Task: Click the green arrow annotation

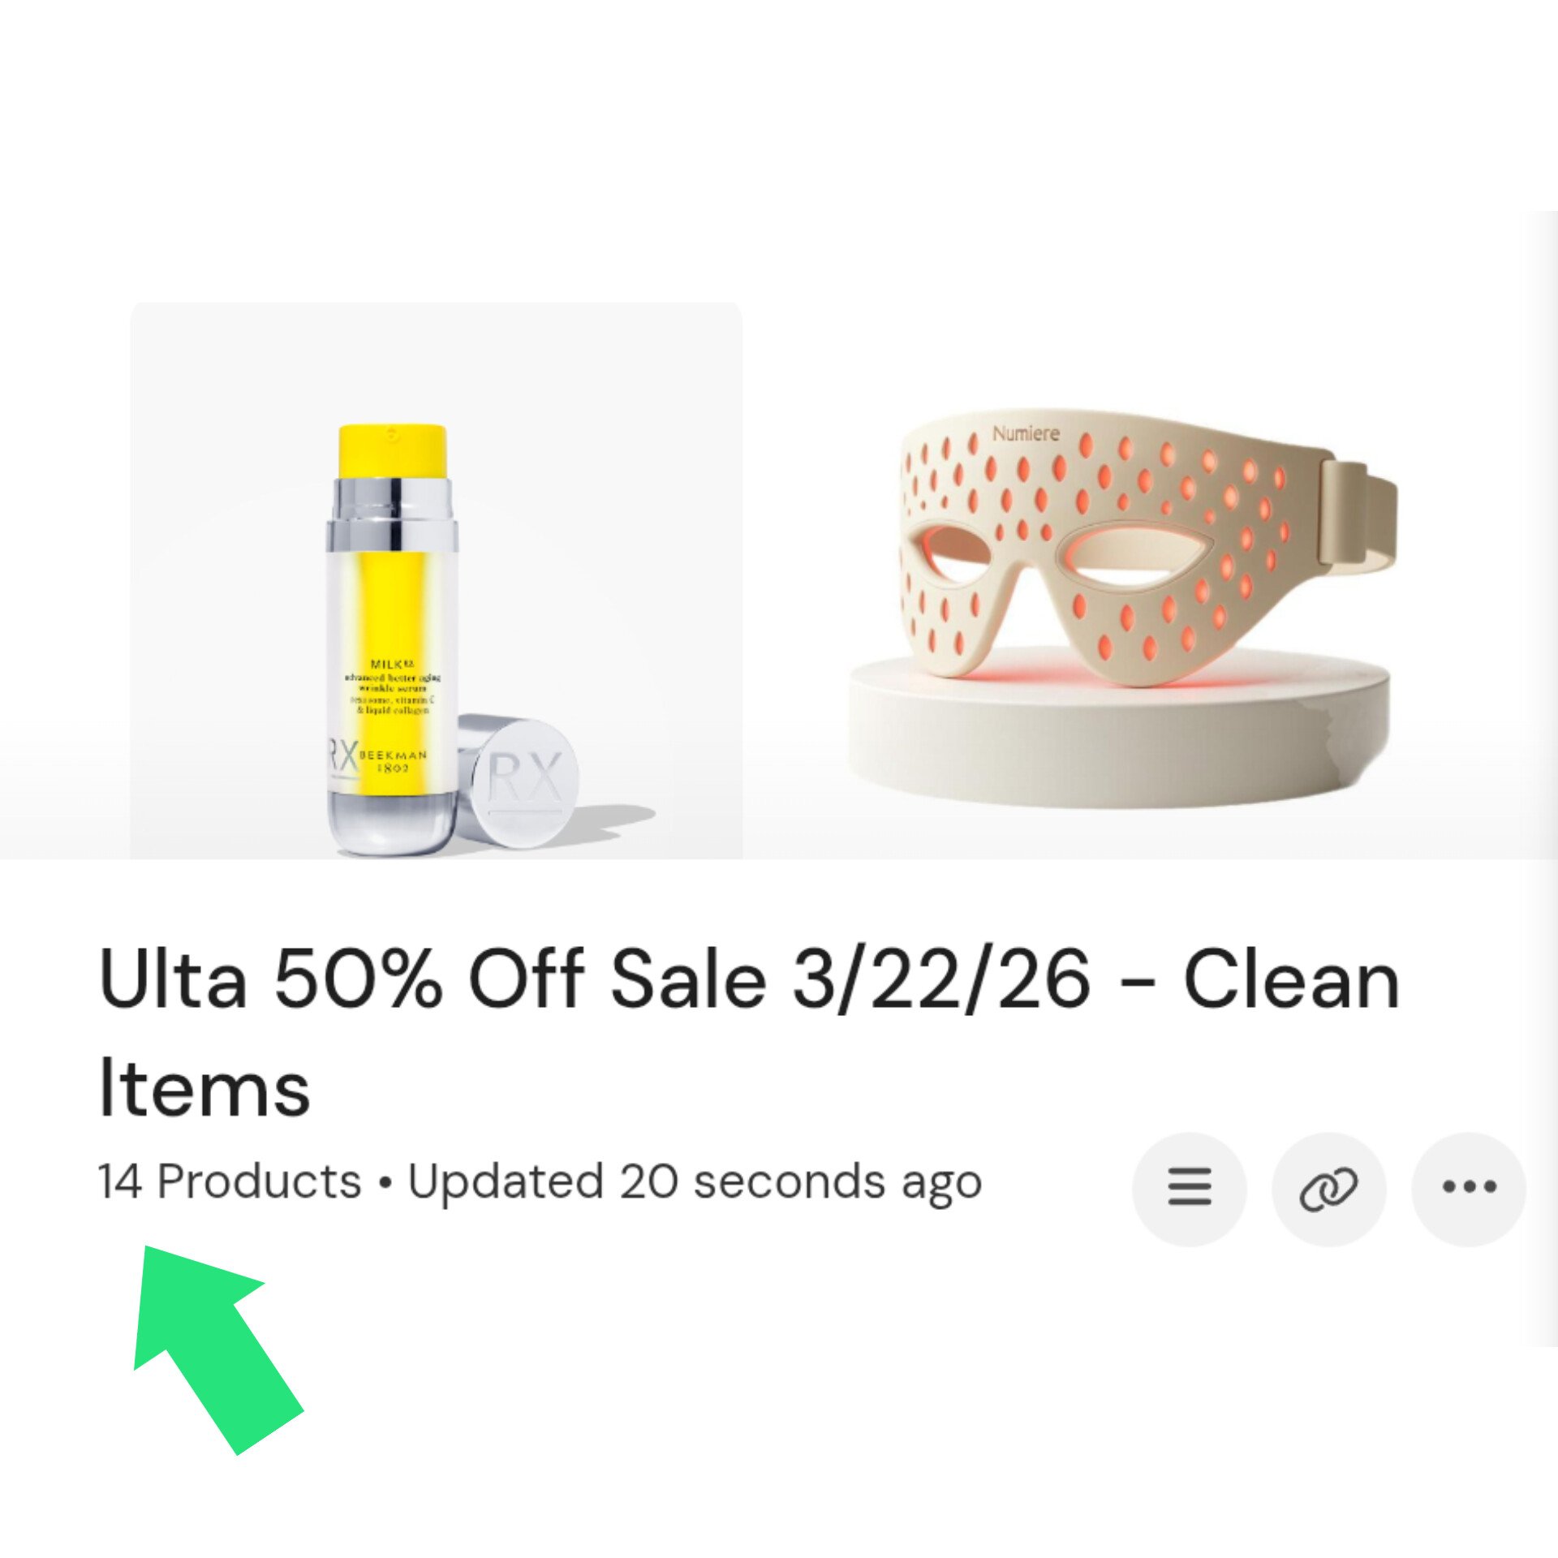Action: click(x=215, y=1345)
